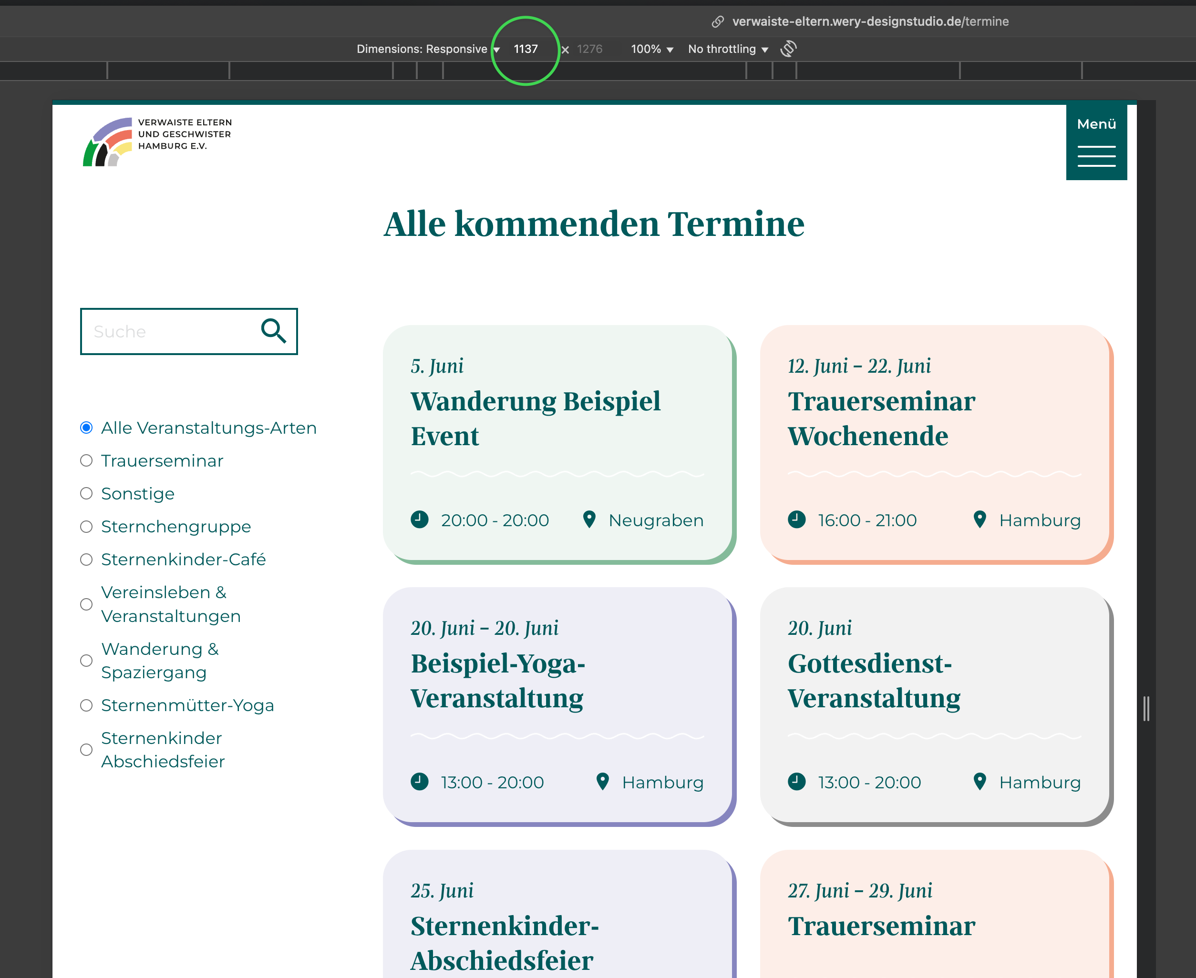
Task: Select the Sternchengruppe filter option
Action: [x=86, y=527]
